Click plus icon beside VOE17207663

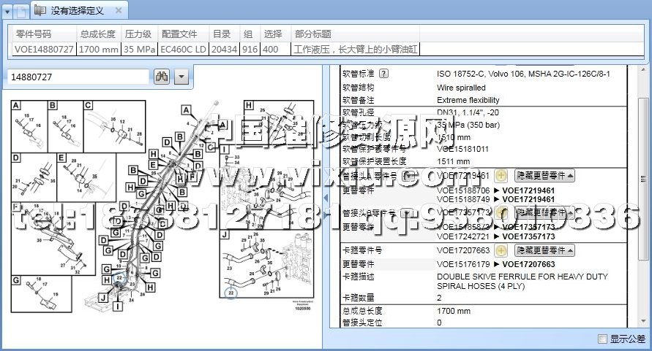[x=501, y=250]
